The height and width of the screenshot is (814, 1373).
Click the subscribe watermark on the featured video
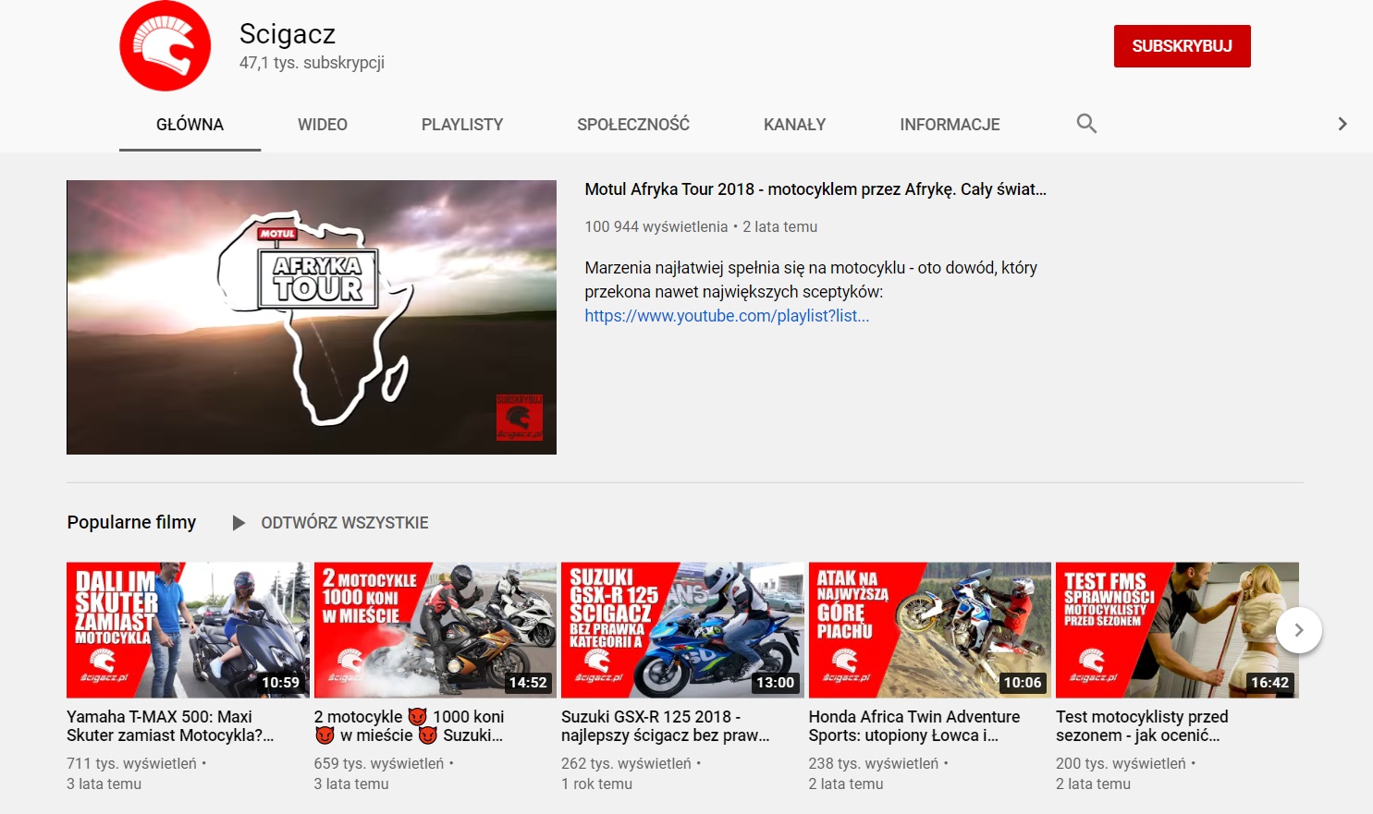519,418
